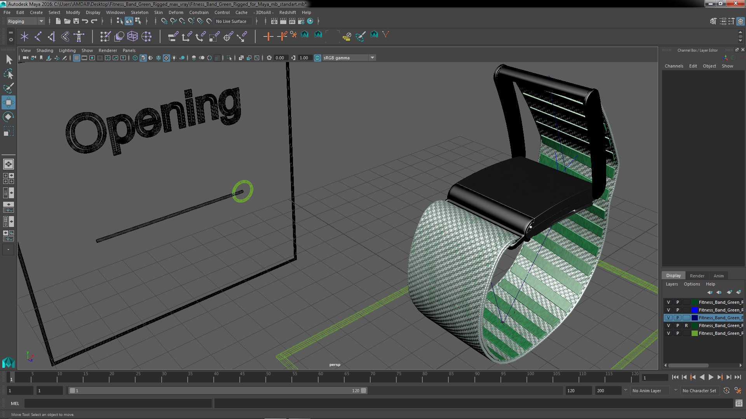Toggle color management ON button
The height and width of the screenshot is (419, 746).
[317, 58]
